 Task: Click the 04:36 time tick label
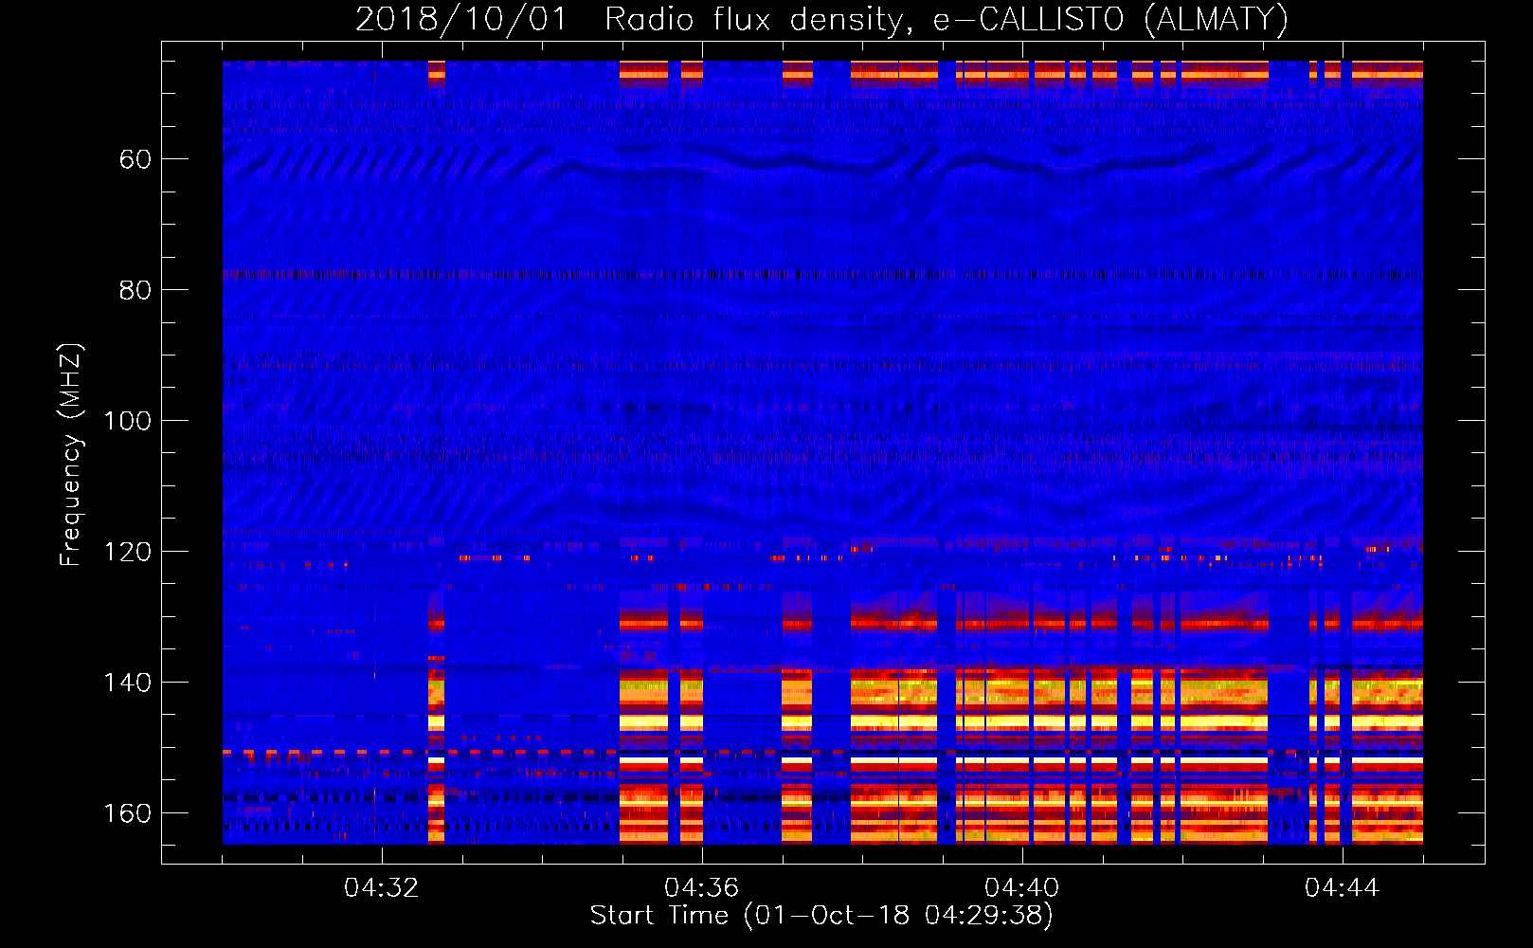pyautogui.click(x=702, y=888)
